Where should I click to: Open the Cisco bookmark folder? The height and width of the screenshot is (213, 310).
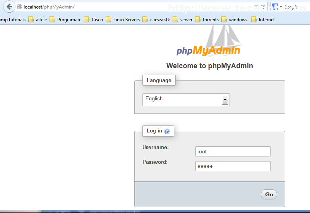pyautogui.click(x=94, y=20)
